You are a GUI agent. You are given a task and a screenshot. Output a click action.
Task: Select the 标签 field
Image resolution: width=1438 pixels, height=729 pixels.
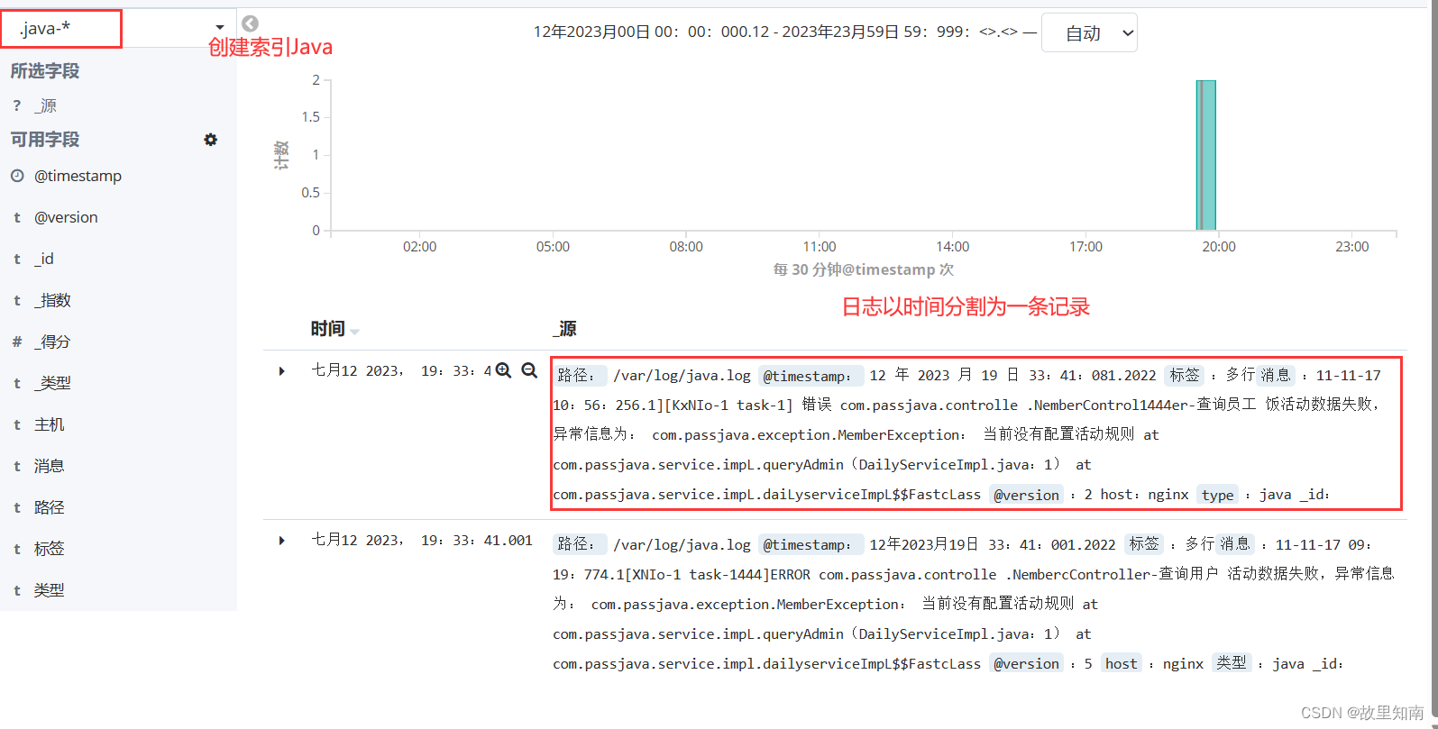tap(50, 549)
